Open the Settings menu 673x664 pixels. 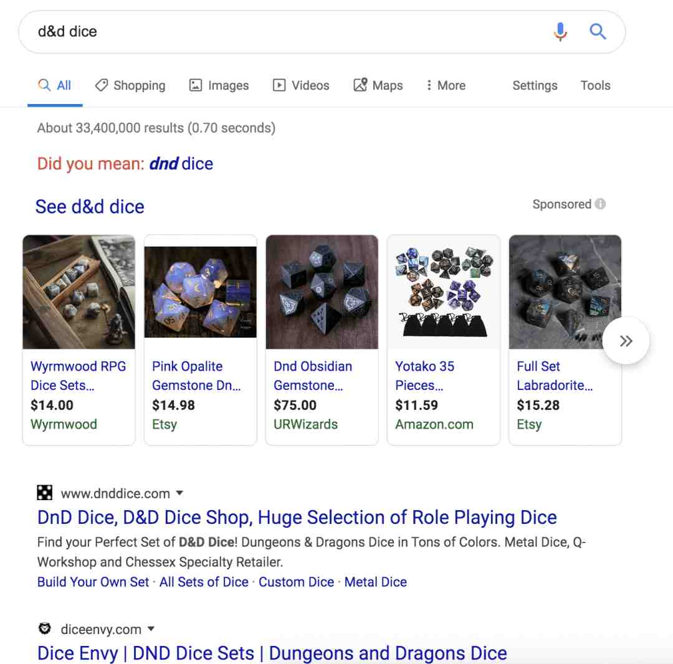click(535, 85)
